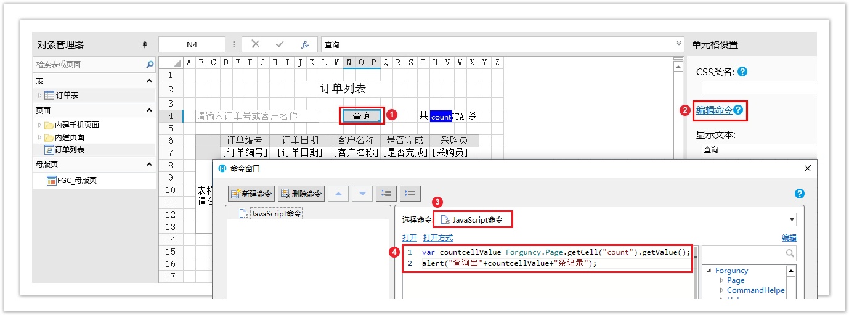Confirm formula with the checkmark icon
Screen dimensions: 849x315
(x=280, y=44)
